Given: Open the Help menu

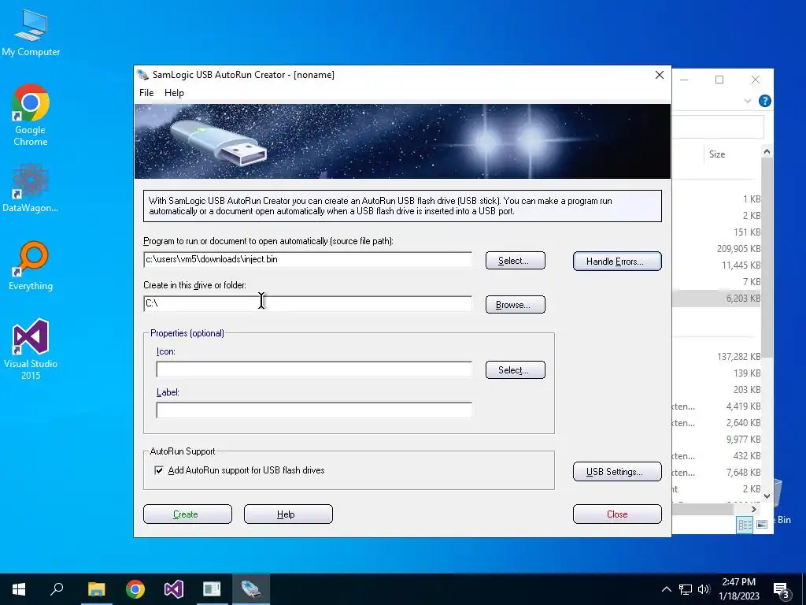Looking at the screenshot, I should pyautogui.click(x=174, y=93).
